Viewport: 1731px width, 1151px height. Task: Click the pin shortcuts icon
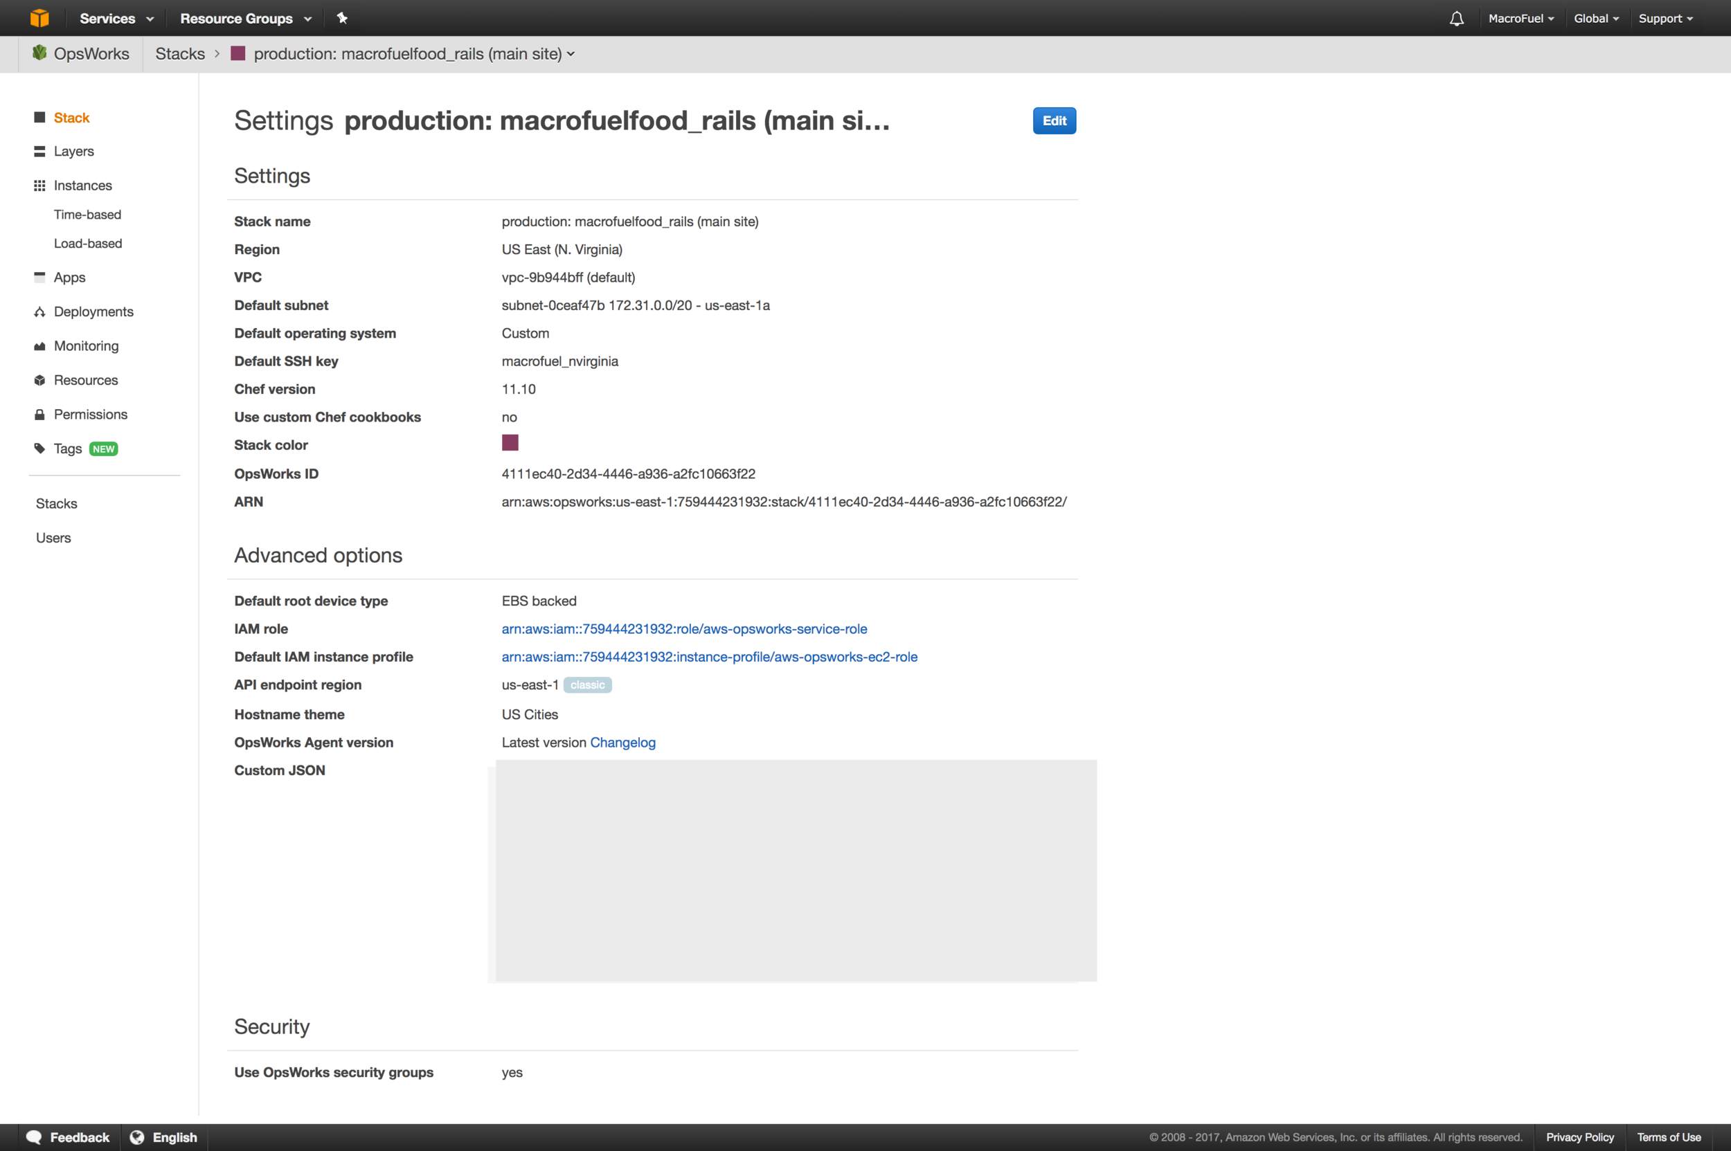click(342, 17)
